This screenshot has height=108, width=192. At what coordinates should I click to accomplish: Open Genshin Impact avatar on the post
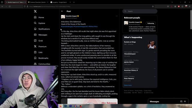point(63,17)
